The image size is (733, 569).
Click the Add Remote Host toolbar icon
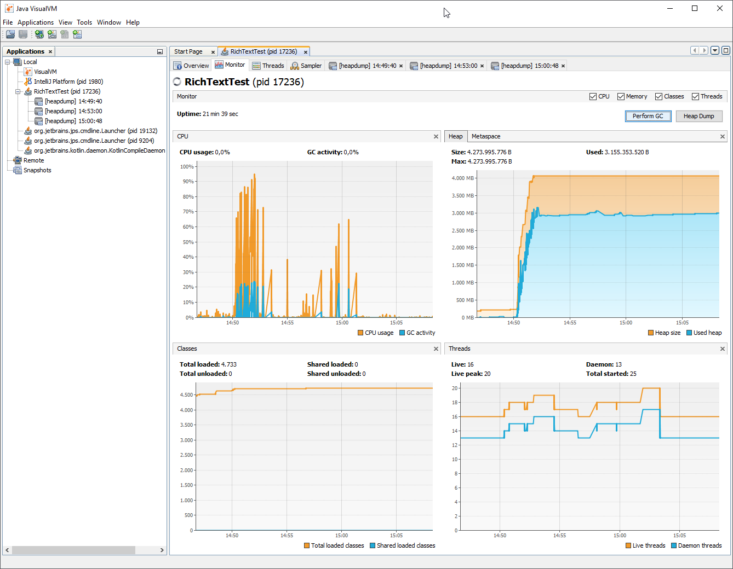click(39, 34)
